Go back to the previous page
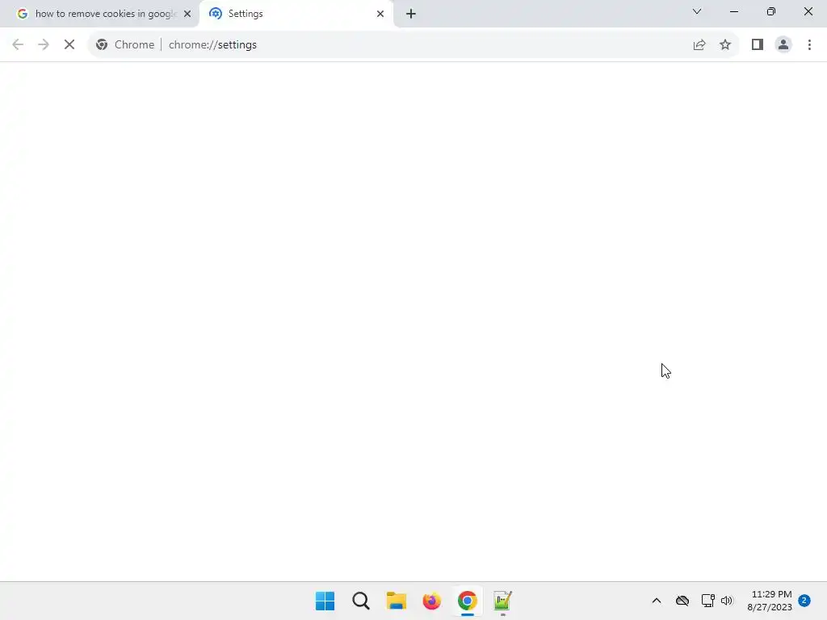 pos(18,45)
